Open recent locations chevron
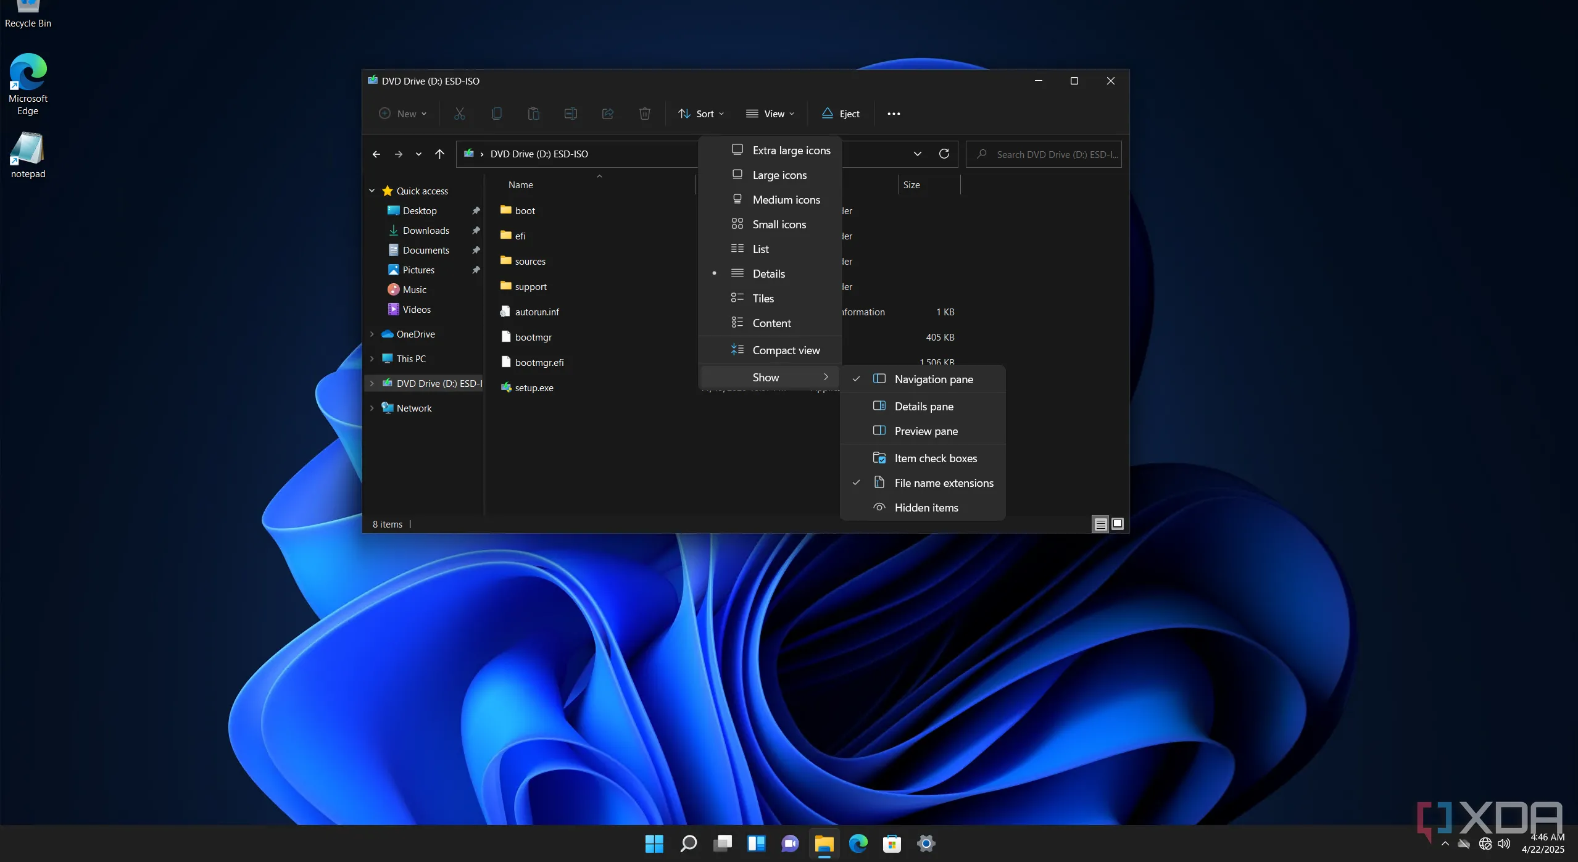Image resolution: width=1578 pixels, height=862 pixels. click(418, 154)
